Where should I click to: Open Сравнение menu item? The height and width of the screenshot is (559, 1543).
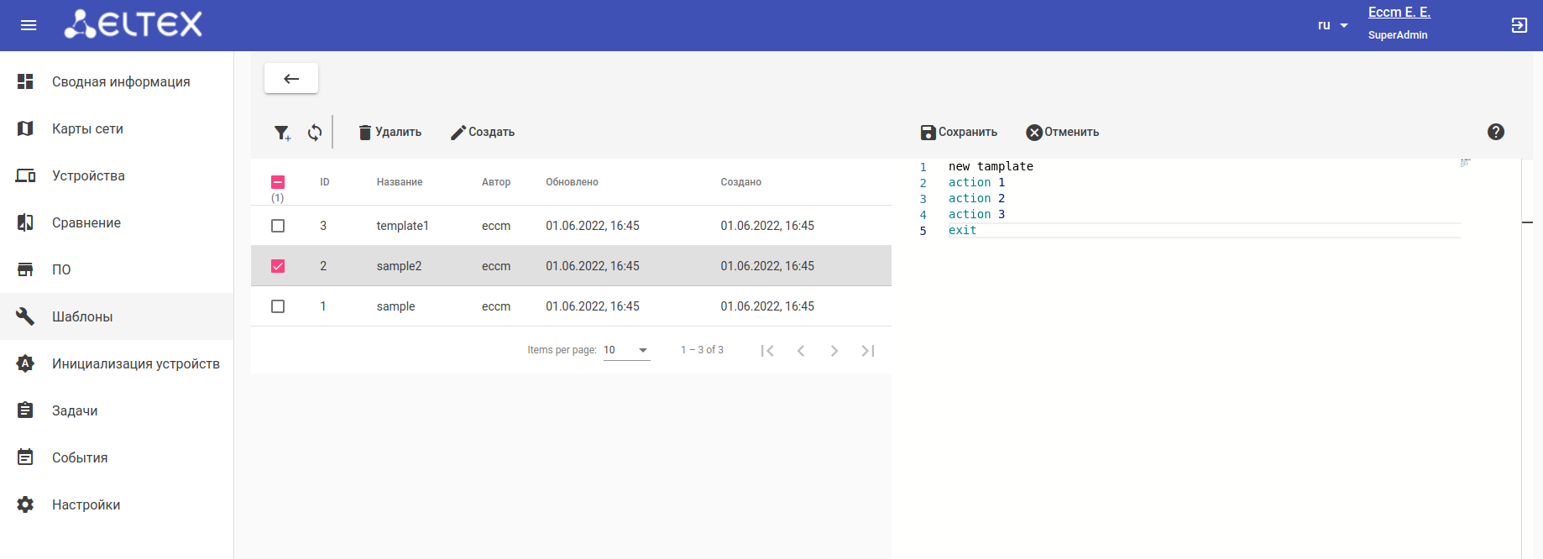pos(117,222)
